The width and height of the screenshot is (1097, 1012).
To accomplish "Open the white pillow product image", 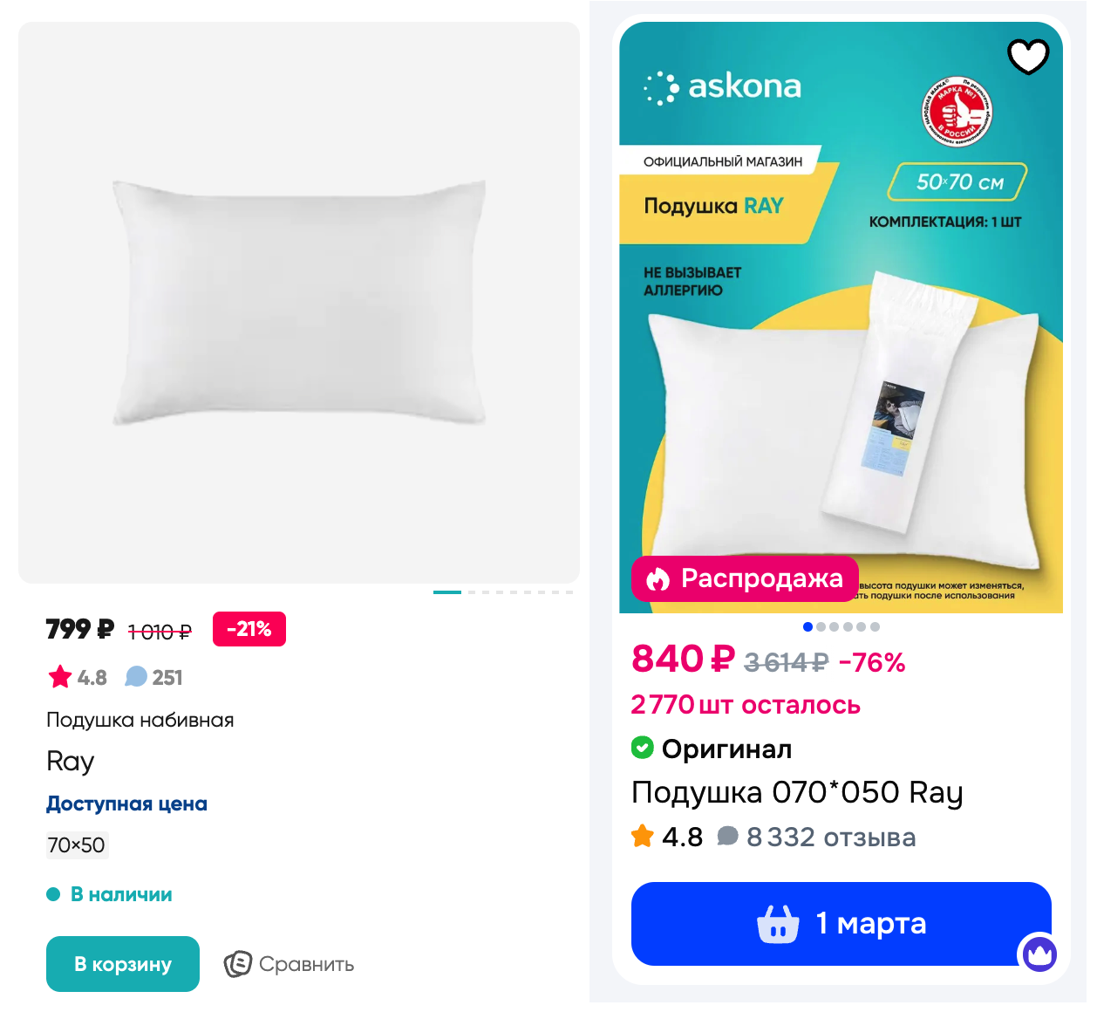I will pos(299,303).
